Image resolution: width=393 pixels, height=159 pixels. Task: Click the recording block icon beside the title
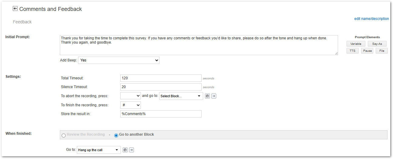click(x=15, y=9)
